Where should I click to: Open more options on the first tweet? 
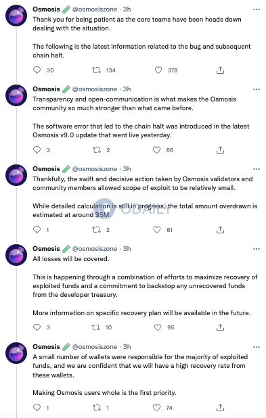tap(257, 9)
